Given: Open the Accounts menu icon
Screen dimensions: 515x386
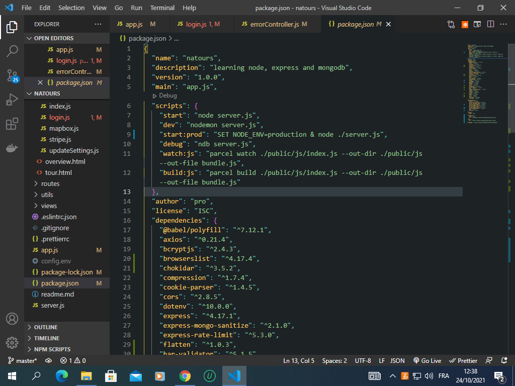Looking at the screenshot, I should click(x=12, y=319).
